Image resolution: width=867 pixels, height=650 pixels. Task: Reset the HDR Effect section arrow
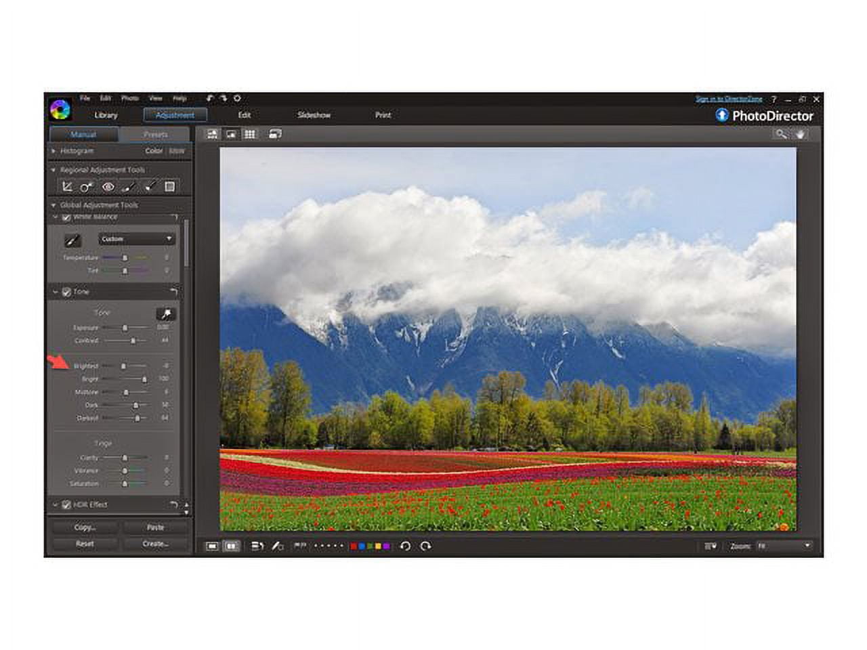(x=174, y=505)
